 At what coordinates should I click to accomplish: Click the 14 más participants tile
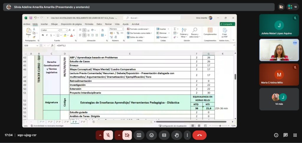pyautogui.click(x=279, y=99)
